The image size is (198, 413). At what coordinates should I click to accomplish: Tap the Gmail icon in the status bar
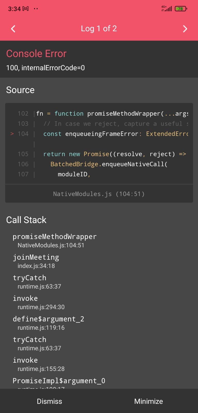click(x=25, y=9)
